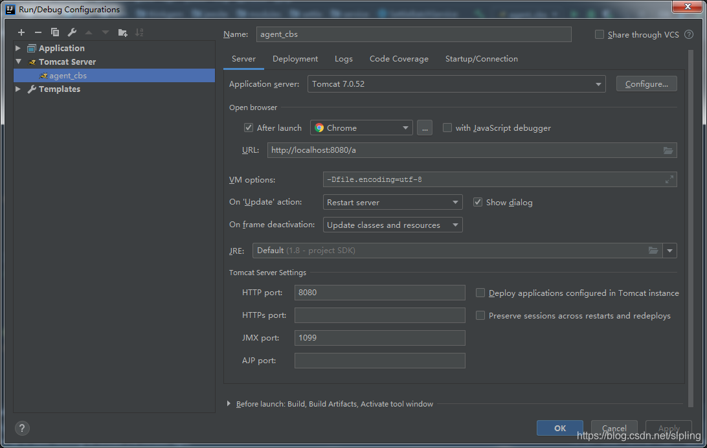Switch to Code Coverage tab

399,59
